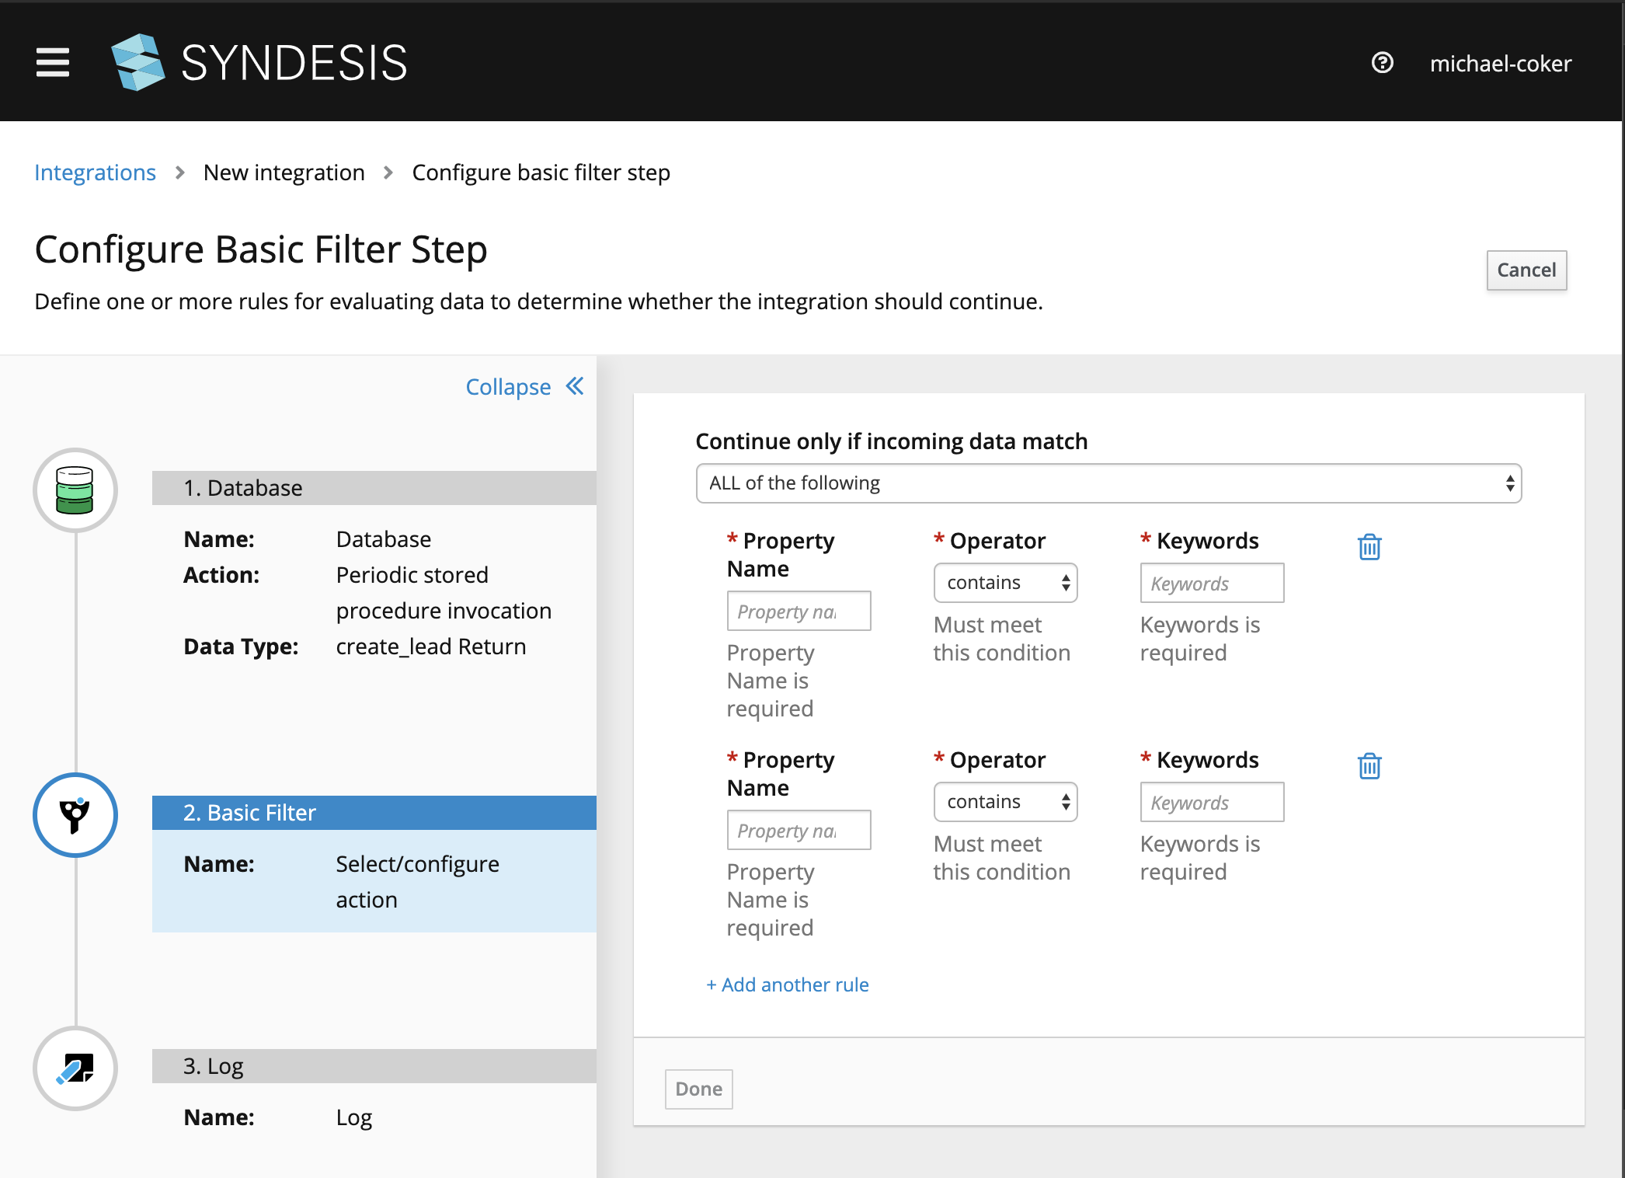
Task: Click the create_lead Return data type text
Action: [431, 647]
